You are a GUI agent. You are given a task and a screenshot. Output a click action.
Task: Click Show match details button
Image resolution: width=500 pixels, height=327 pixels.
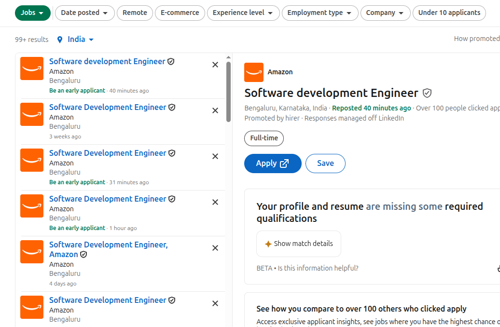[299, 244]
